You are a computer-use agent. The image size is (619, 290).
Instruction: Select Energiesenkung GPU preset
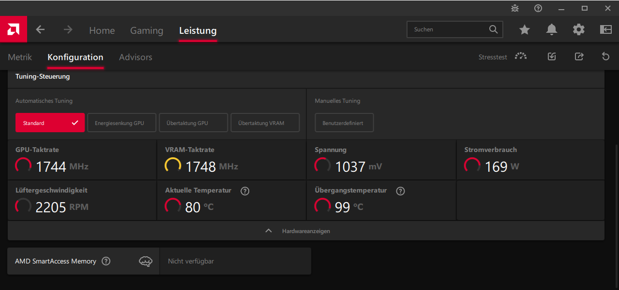coord(122,123)
